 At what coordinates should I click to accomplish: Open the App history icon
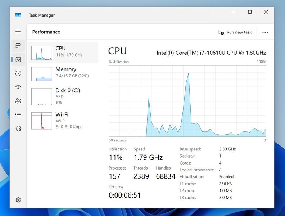(18, 73)
